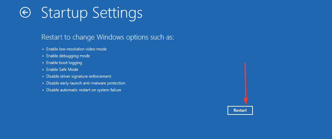This screenshot has width=332, height=139.
Task: Select 'Restart to change Windows options' heading
Action: 108,37
